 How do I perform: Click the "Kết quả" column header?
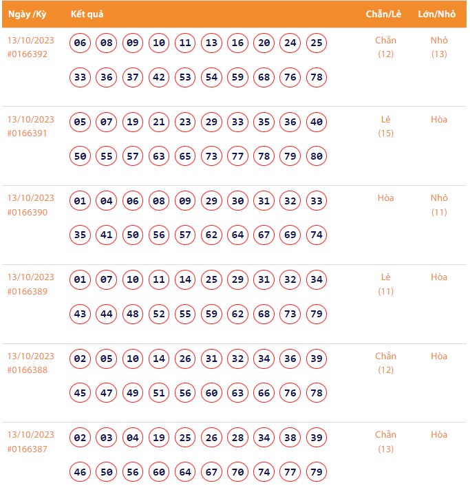(87, 14)
